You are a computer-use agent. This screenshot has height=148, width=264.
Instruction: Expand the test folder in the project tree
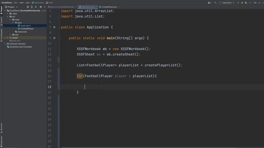tap(10, 35)
